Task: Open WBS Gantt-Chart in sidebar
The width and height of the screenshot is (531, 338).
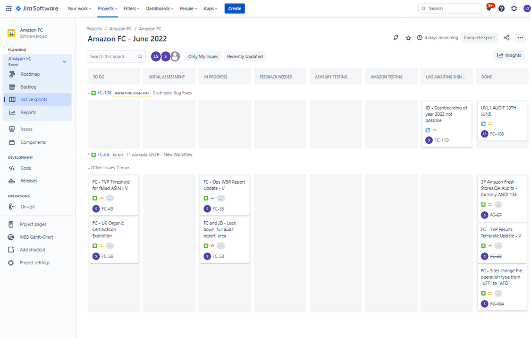Action: pyautogui.click(x=37, y=237)
